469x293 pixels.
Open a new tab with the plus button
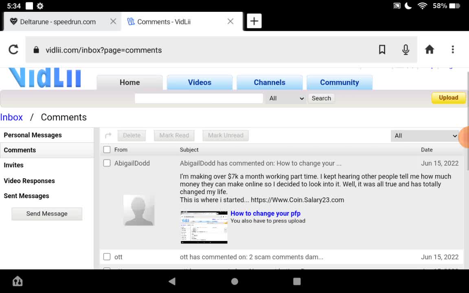click(x=254, y=21)
